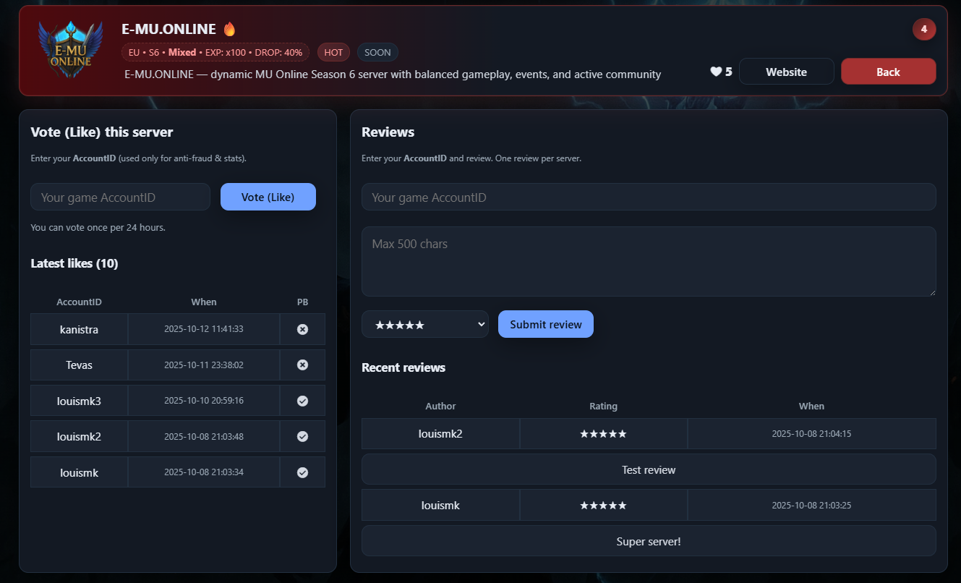Select the HOT tag badge

tap(333, 53)
